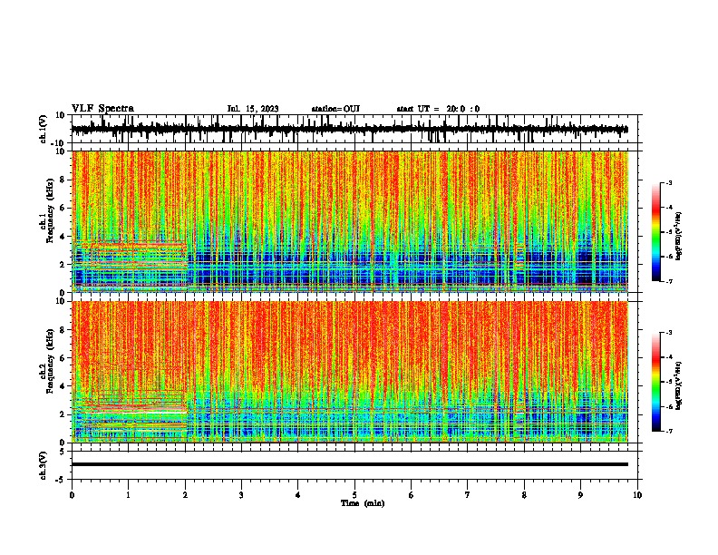Click the ch.2 "Frequency (kHz)" axis label
The image size is (718, 555).
50,361
